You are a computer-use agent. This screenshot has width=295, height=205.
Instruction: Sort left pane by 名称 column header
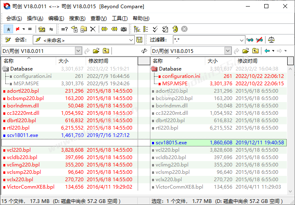[29, 61]
